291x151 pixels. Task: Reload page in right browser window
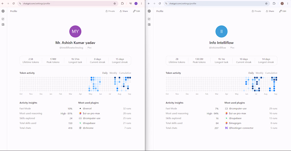pyautogui.click(x=160, y=3)
